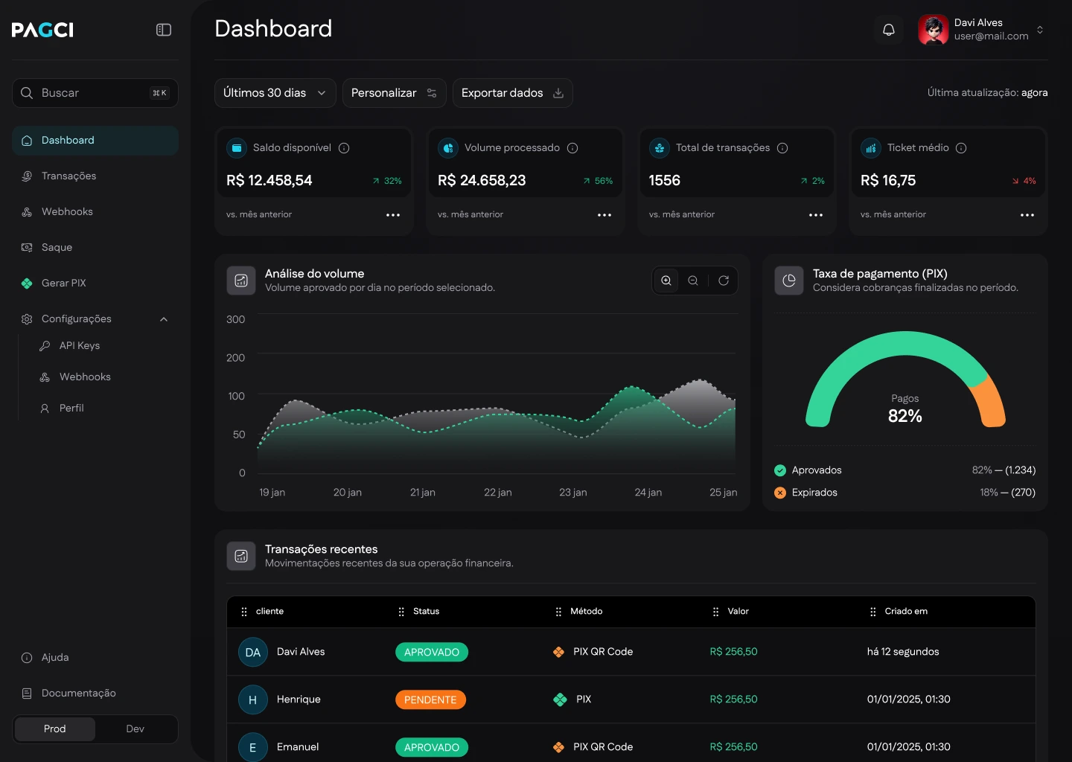Click the Total de transações info icon

pyautogui.click(x=782, y=148)
